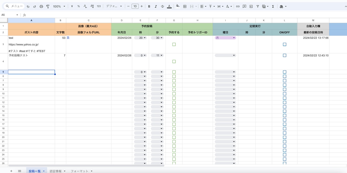Open fill color paint bucket
This screenshot has width=347, height=173.
178,6
